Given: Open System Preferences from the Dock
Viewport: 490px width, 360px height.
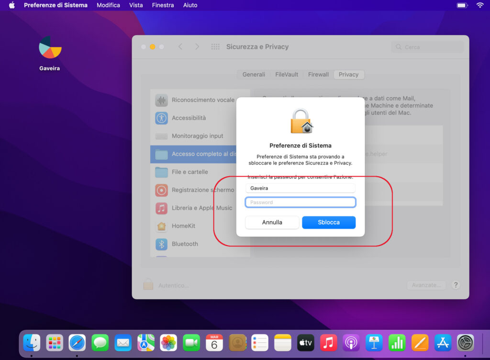Looking at the screenshot, I should (465, 342).
